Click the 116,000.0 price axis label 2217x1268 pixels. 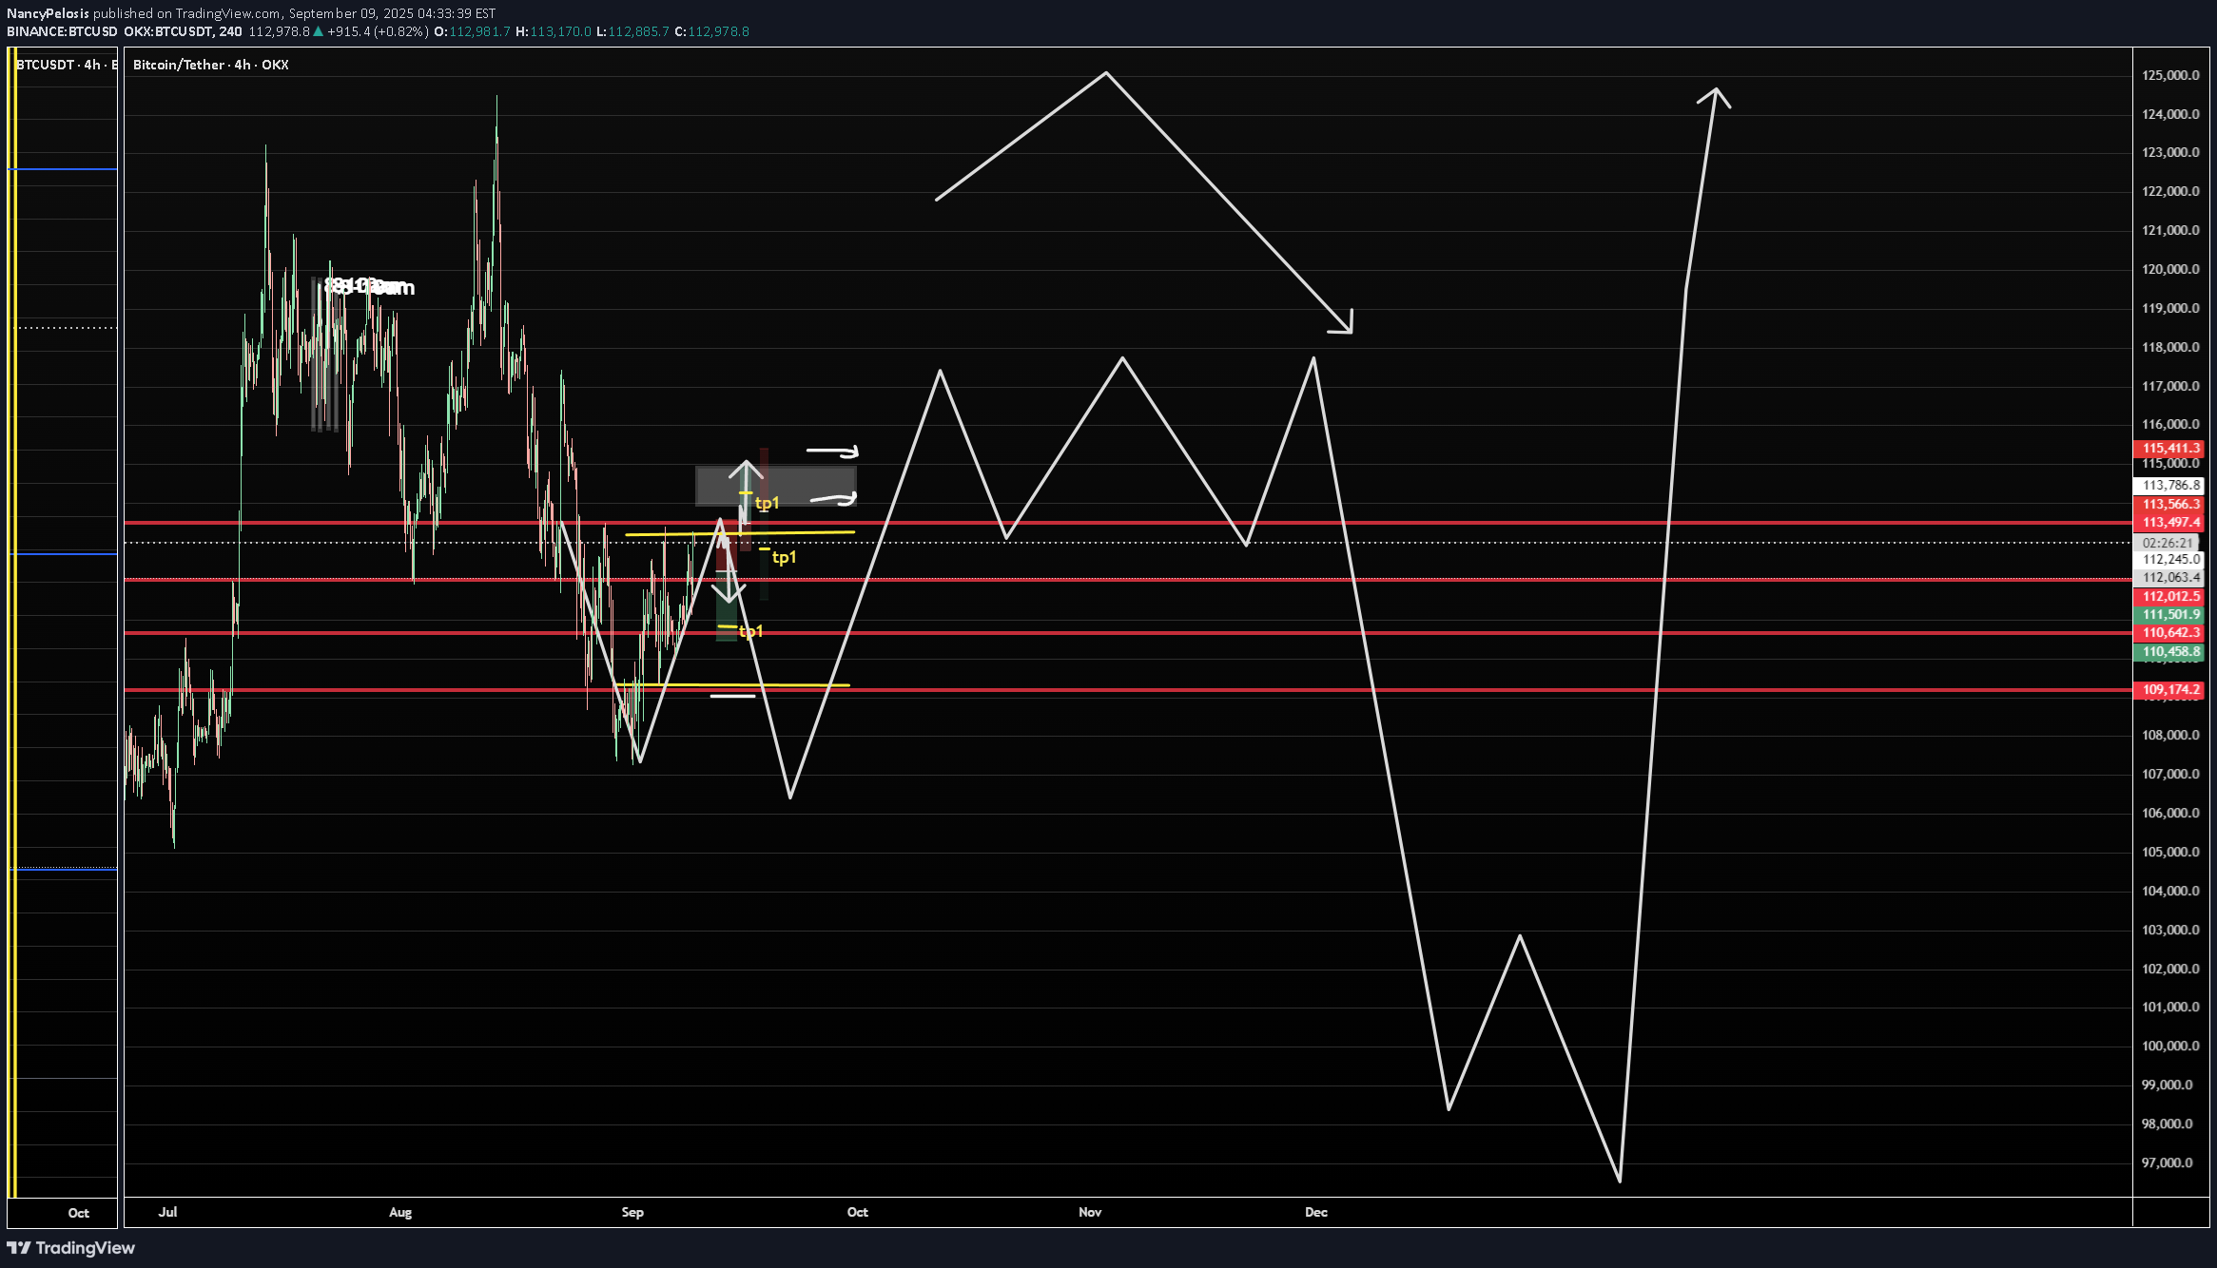2170,424
